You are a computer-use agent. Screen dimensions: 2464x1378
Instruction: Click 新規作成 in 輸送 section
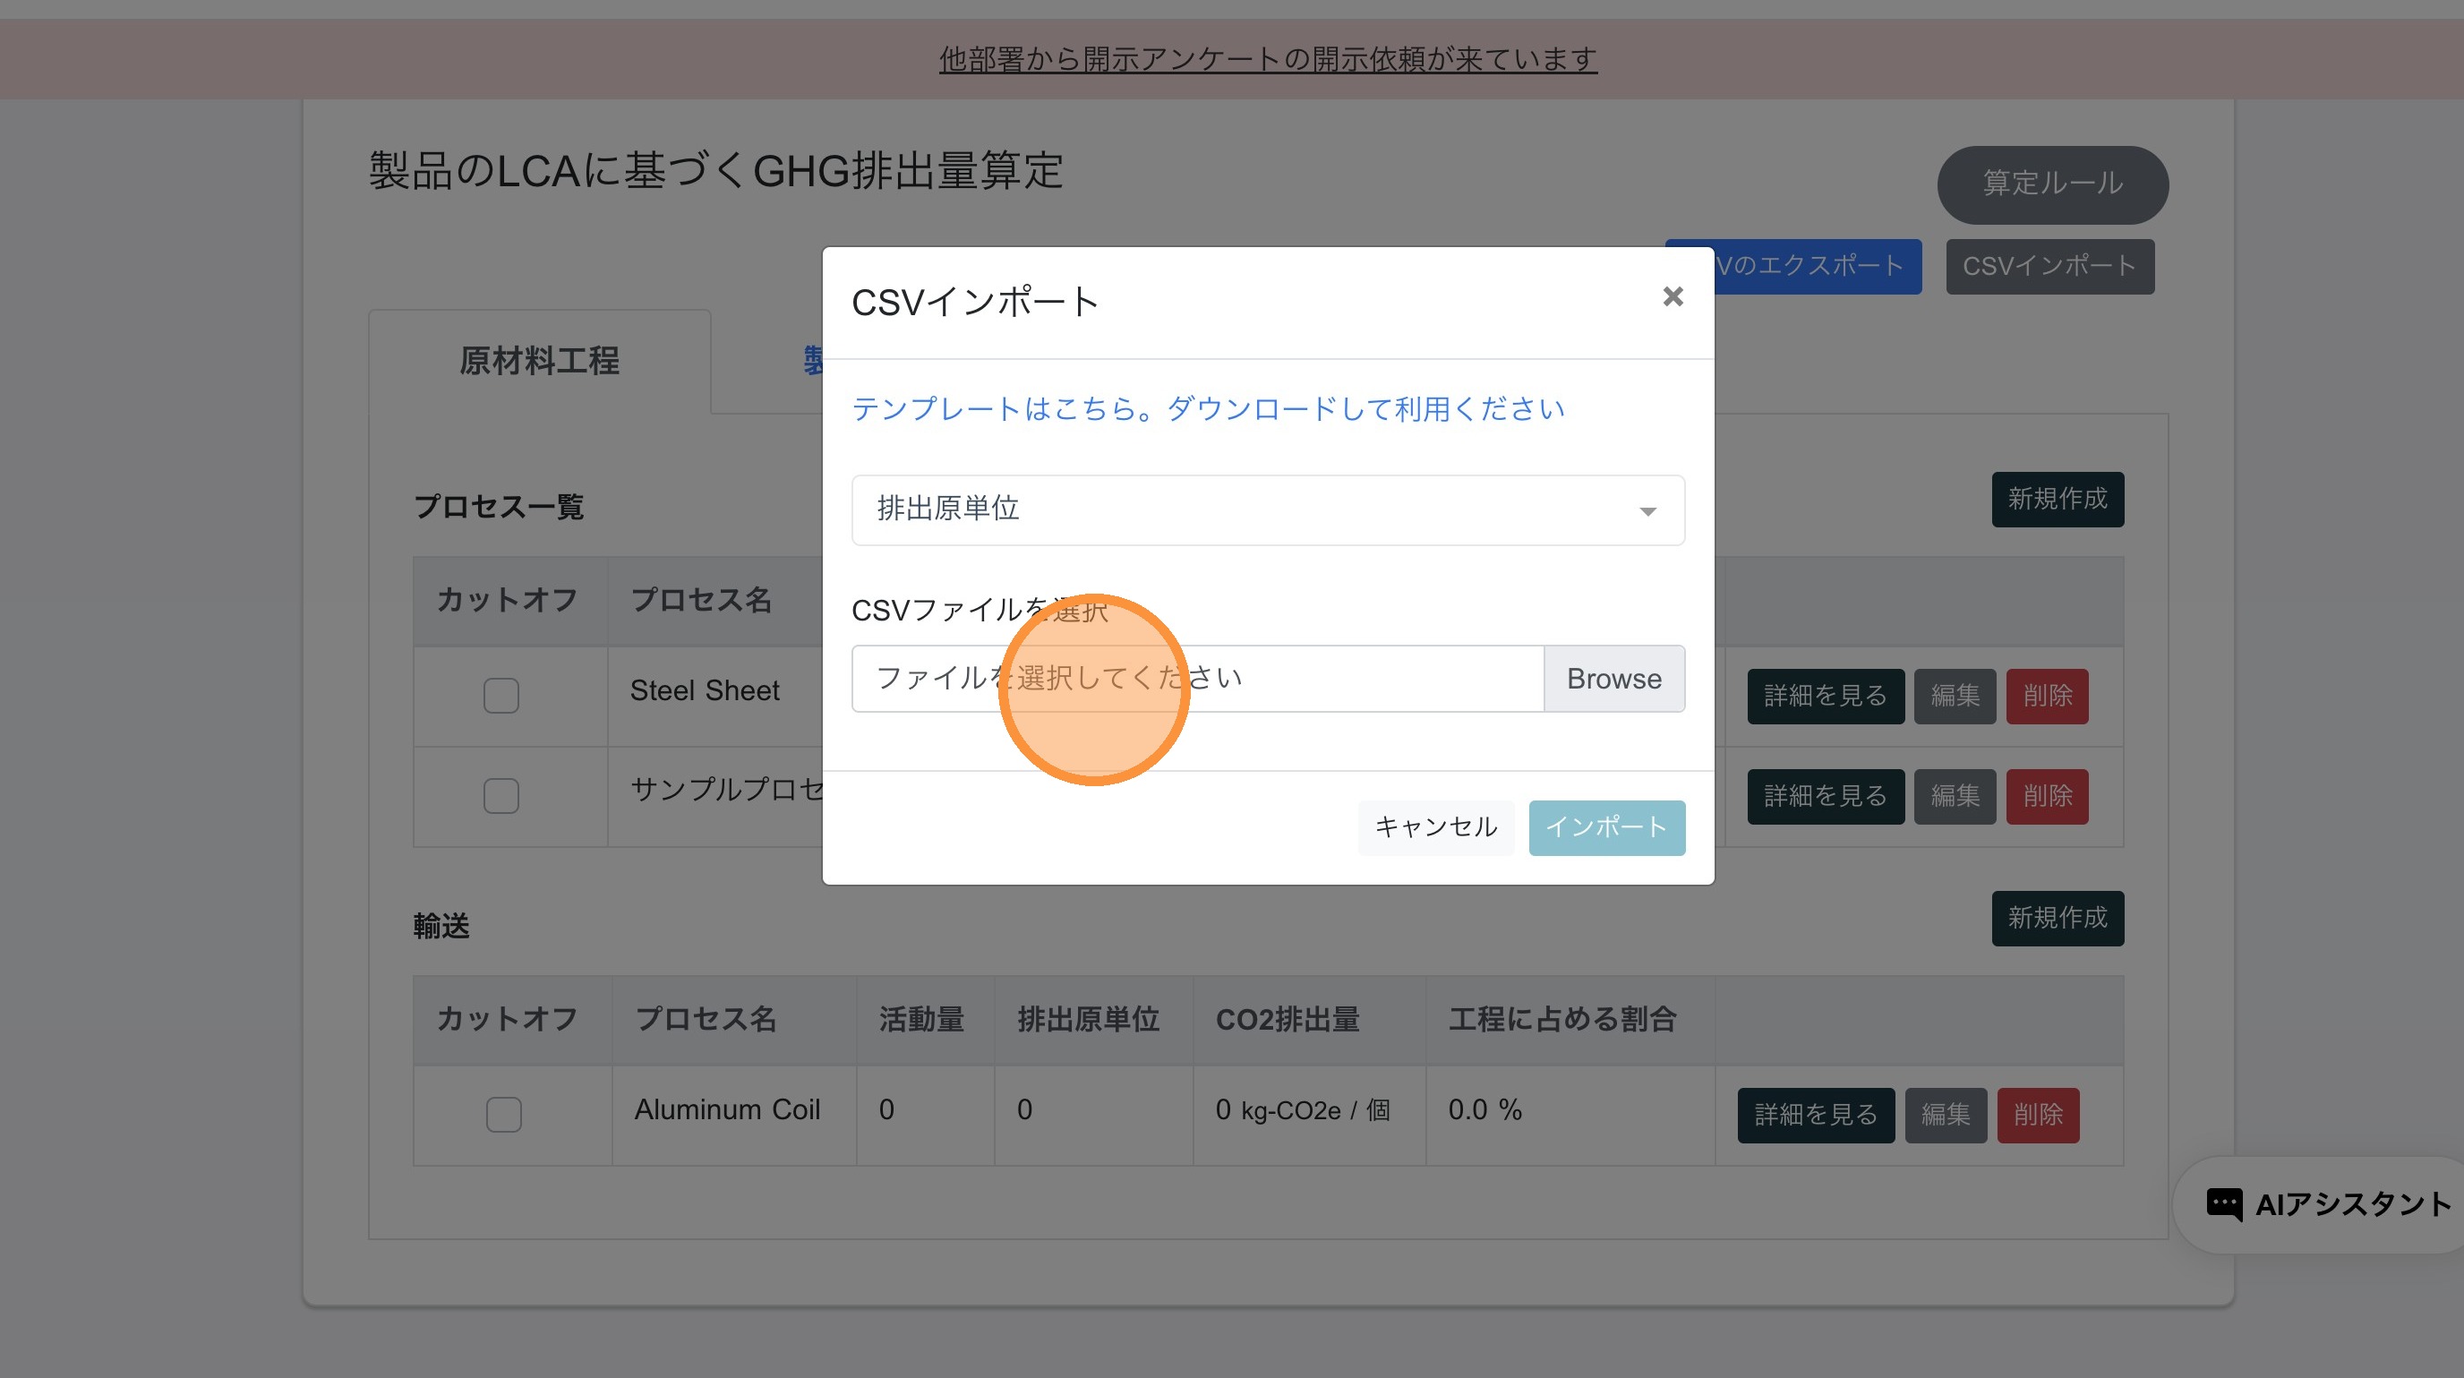click(2057, 918)
